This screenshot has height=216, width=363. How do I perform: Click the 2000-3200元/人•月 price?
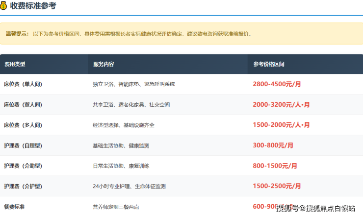coord(281,105)
